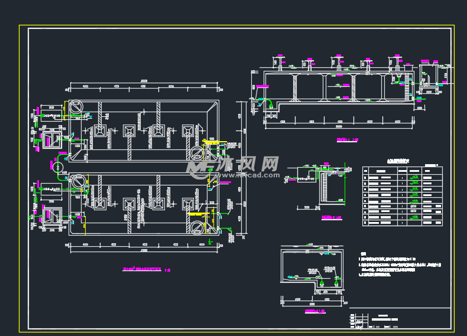
Task: Select the magenta title under the small ladder detail
Action: pyautogui.click(x=332, y=217)
